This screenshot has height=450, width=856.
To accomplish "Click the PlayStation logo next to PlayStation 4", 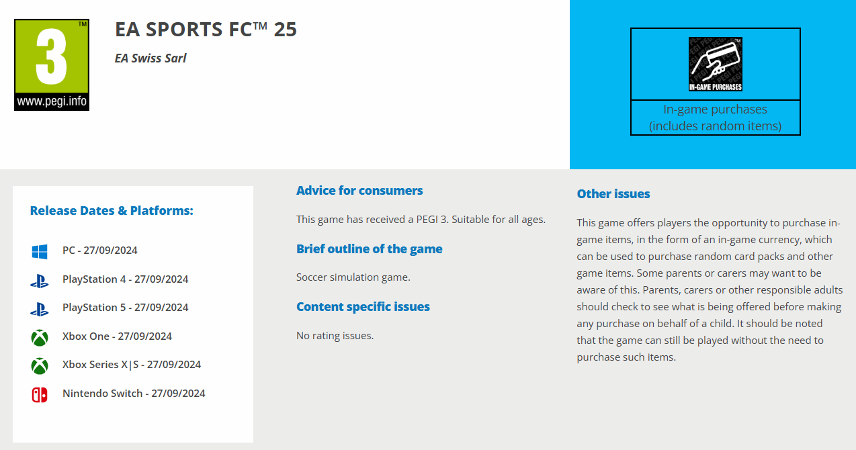I will [40, 280].
